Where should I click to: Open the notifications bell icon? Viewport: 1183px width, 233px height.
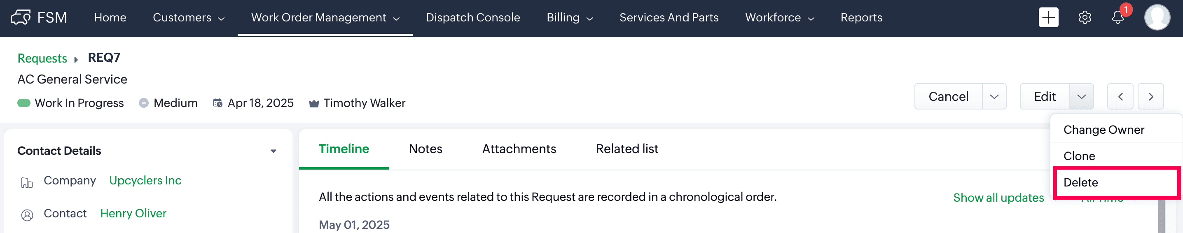point(1118,17)
